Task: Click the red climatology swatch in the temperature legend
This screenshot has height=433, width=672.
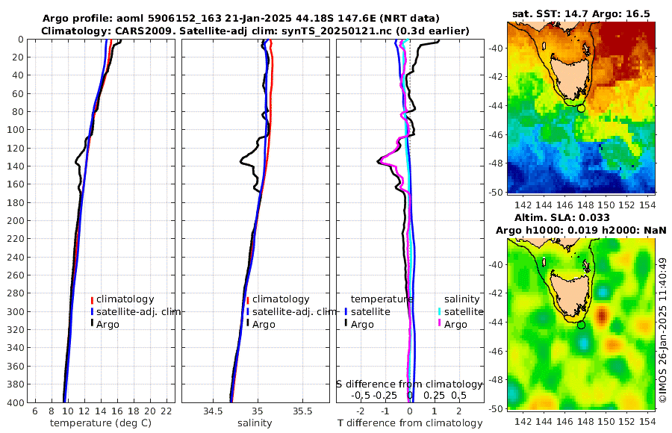Action: [x=92, y=300]
